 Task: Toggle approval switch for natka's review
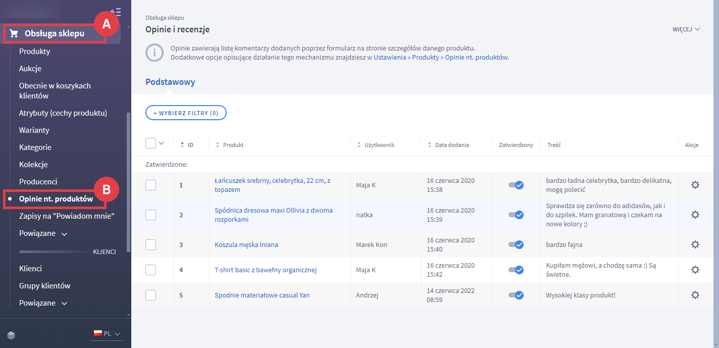click(516, 215)
